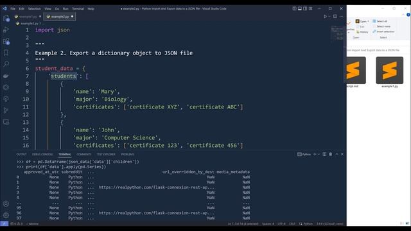
Task: Open the Customize Layout icon
Action: coord(311,8)
